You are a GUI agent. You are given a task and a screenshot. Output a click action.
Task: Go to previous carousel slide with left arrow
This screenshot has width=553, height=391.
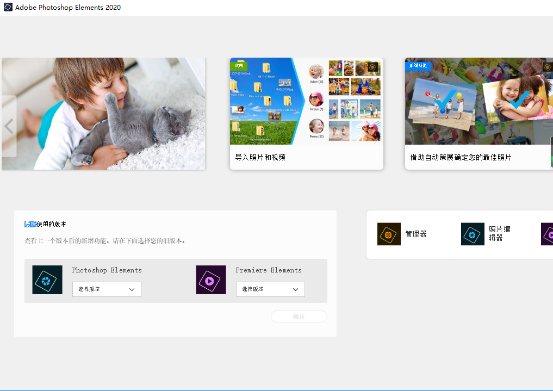click(x=9, y=126)
